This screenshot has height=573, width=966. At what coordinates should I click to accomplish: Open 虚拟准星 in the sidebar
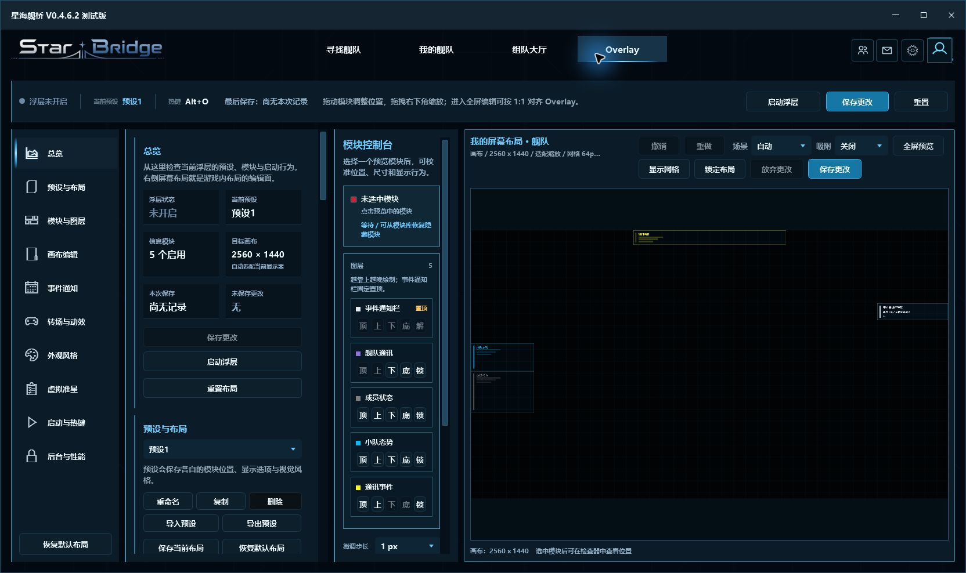tap(66, 389)
